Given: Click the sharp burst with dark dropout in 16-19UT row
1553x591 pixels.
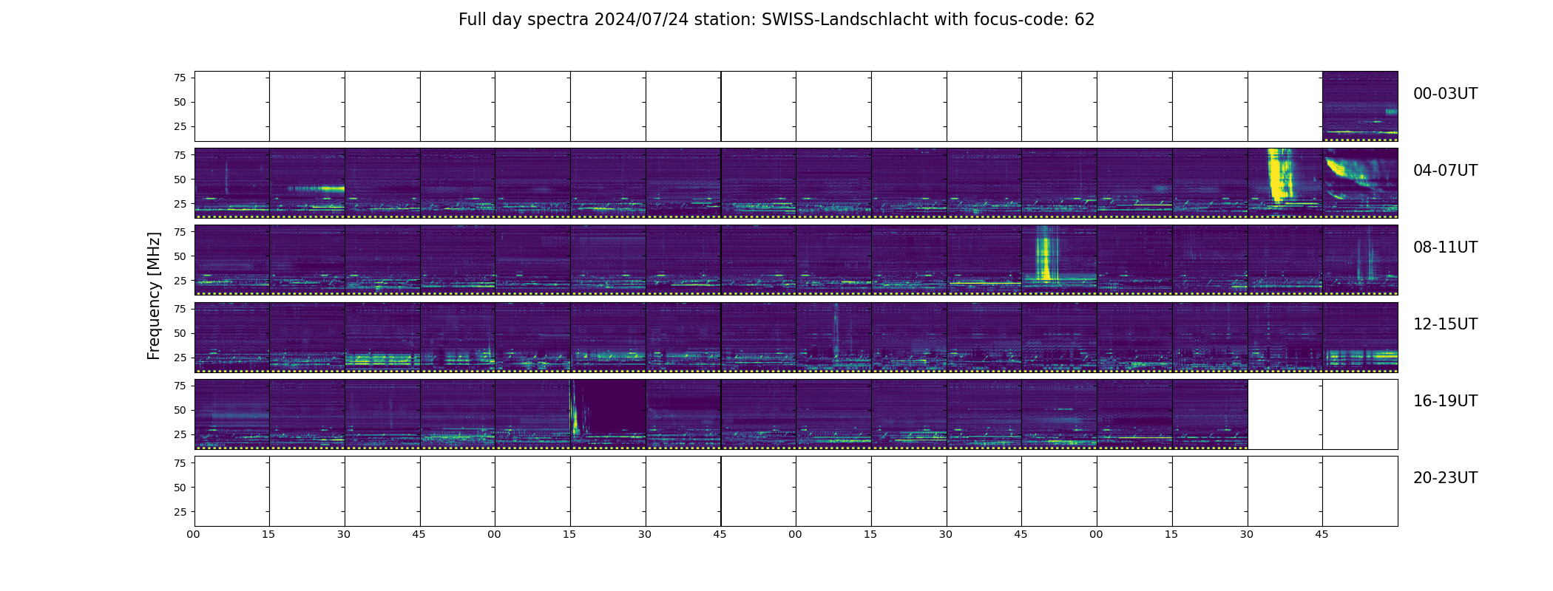Looking at the screenshot, I should coord(608,414).
